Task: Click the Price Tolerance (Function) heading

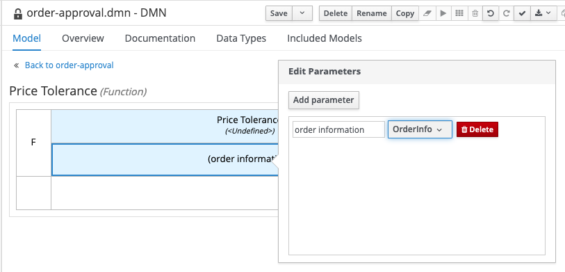Action: tap(78, 91)
